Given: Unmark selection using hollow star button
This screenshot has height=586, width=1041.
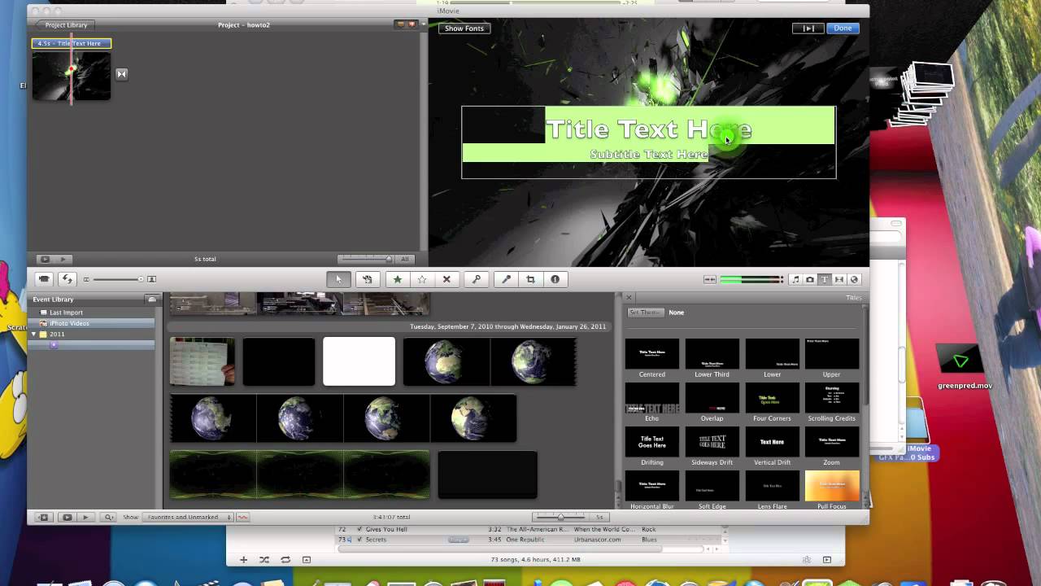Looking at the screenshot, I should point(422,279).
